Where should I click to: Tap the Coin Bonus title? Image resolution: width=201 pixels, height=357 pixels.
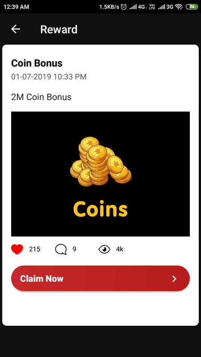37,63
